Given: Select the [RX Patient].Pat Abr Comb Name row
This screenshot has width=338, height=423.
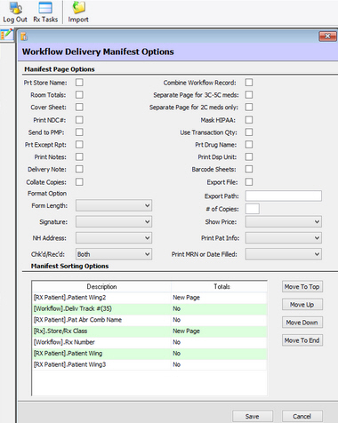Looking at the screenshot, I should (149, 320).
